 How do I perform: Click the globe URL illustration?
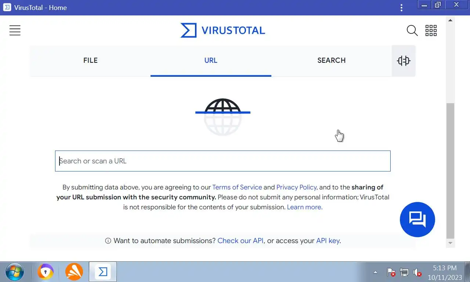[223, 117]
